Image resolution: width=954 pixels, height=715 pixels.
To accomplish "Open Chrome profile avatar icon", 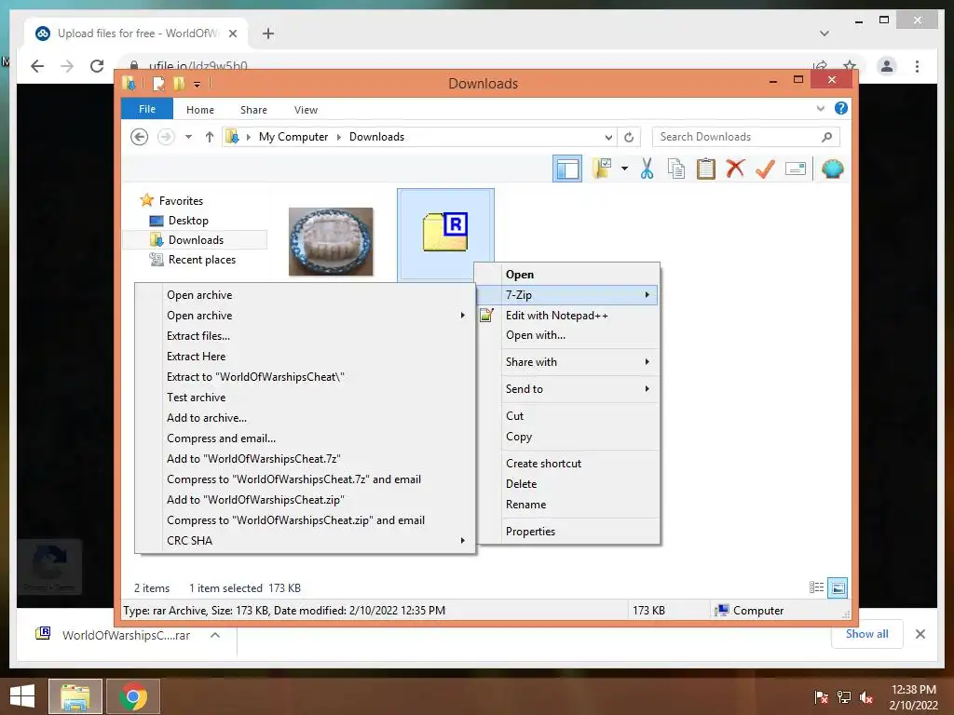I will [887, 66].
